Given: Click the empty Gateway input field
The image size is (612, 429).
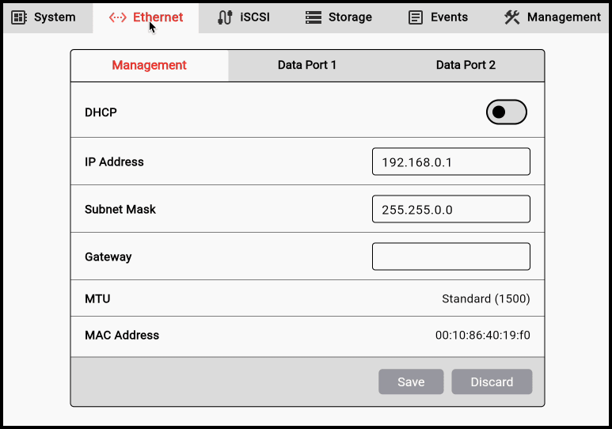Looking at the screenshot, I should pyautogui.click(x=450, y=256).
